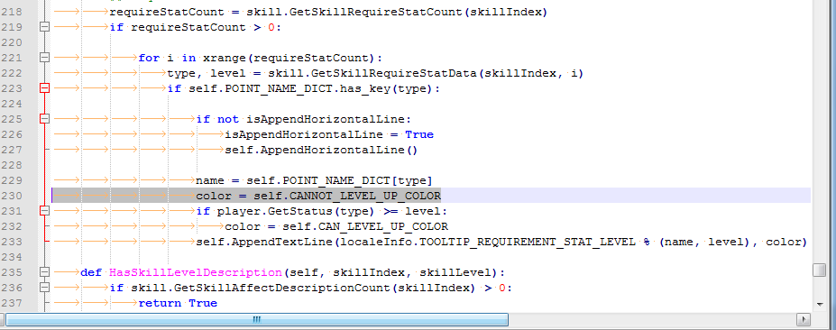The image size is (836, 330).
Task: Place cursor on HasSkillLevelDescription function name
Action: pyautogui.click(x=196, y=272)
